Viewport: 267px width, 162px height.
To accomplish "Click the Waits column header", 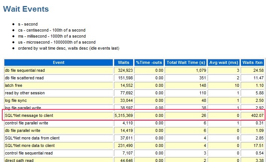I will tap(123, 63).
